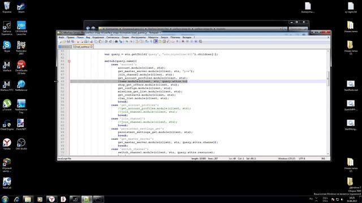The width and height of the screenshot is (362, 203).
Task: Click the highlighted items.module code line
Action: (x=153, y=81)
